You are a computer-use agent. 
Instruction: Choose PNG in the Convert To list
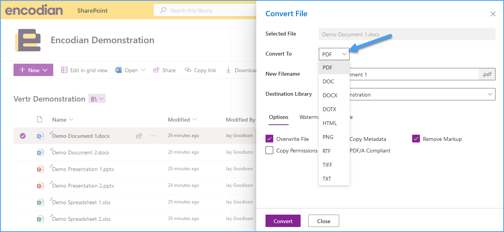point(334,137)
